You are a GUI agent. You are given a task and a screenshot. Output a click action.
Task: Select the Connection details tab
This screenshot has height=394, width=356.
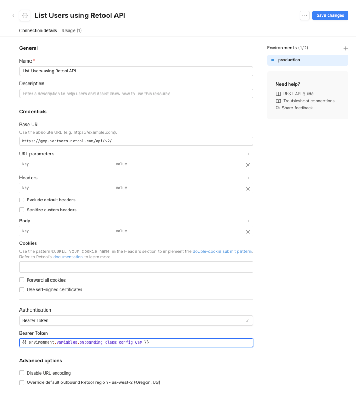(38, 30)
